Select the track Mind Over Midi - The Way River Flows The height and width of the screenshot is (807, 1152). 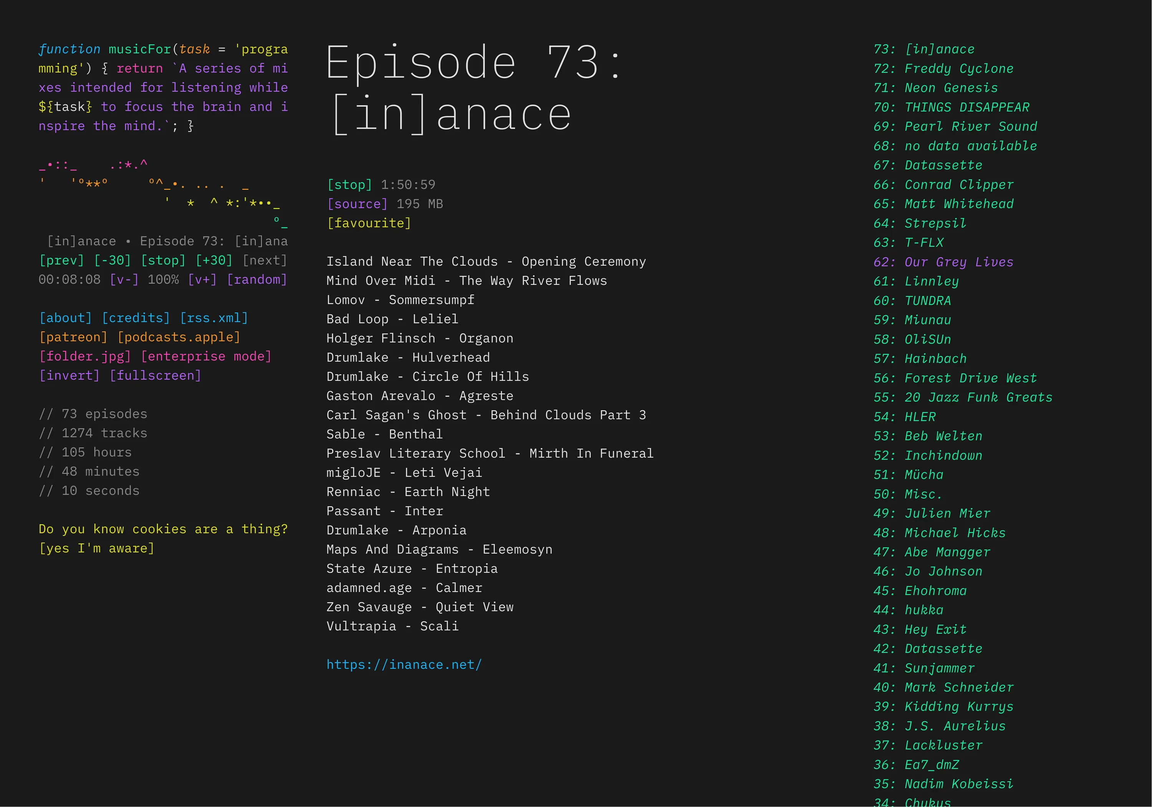coord(467,280)
